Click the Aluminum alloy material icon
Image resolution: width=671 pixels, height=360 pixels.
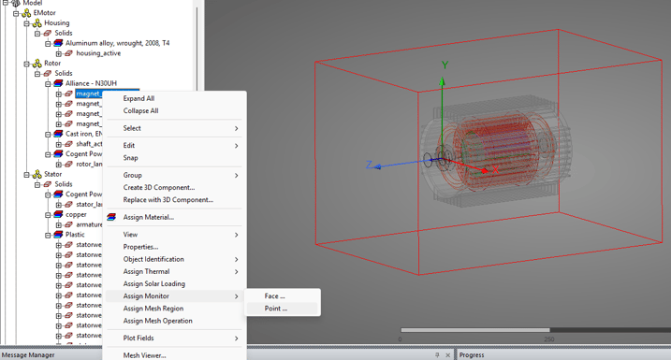pos(58,43)
